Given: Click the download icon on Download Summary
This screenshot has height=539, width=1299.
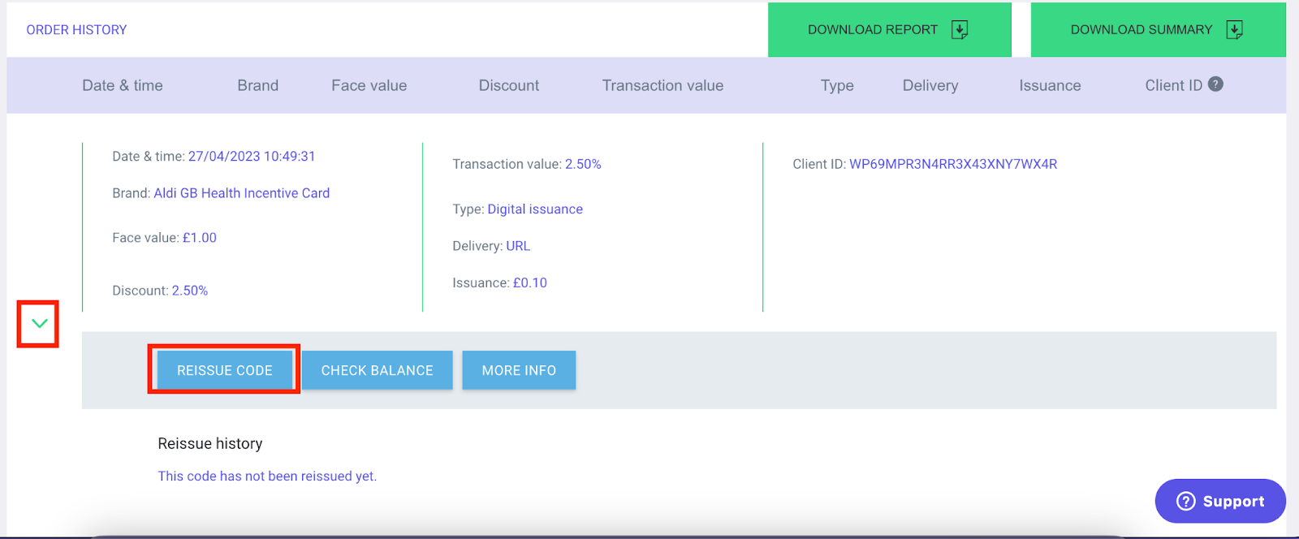Looking at the screenshot, I should coord(1234,30).
